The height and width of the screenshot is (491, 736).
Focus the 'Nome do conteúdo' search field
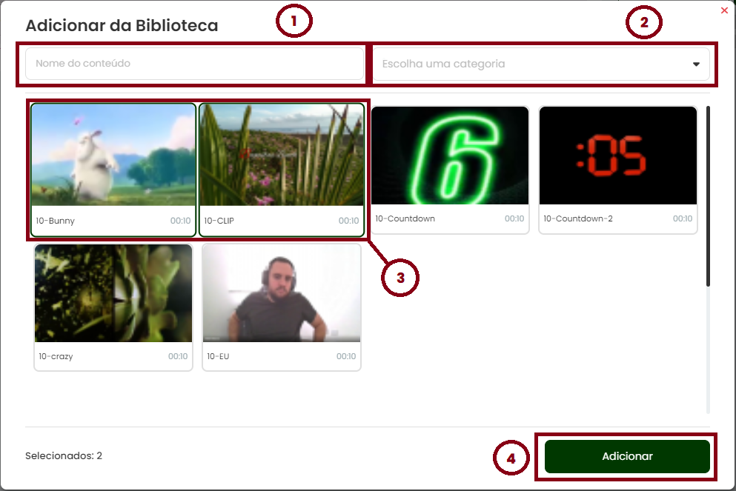[x=194, y=63]
